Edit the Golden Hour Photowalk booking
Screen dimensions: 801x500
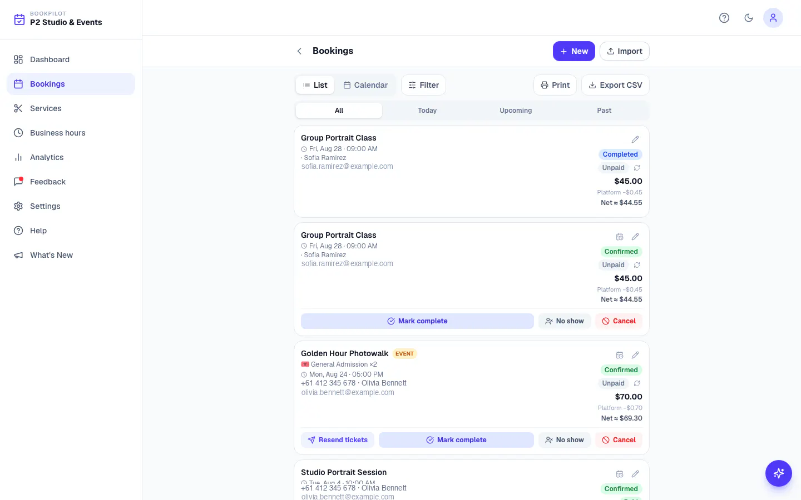click(635, 355)
